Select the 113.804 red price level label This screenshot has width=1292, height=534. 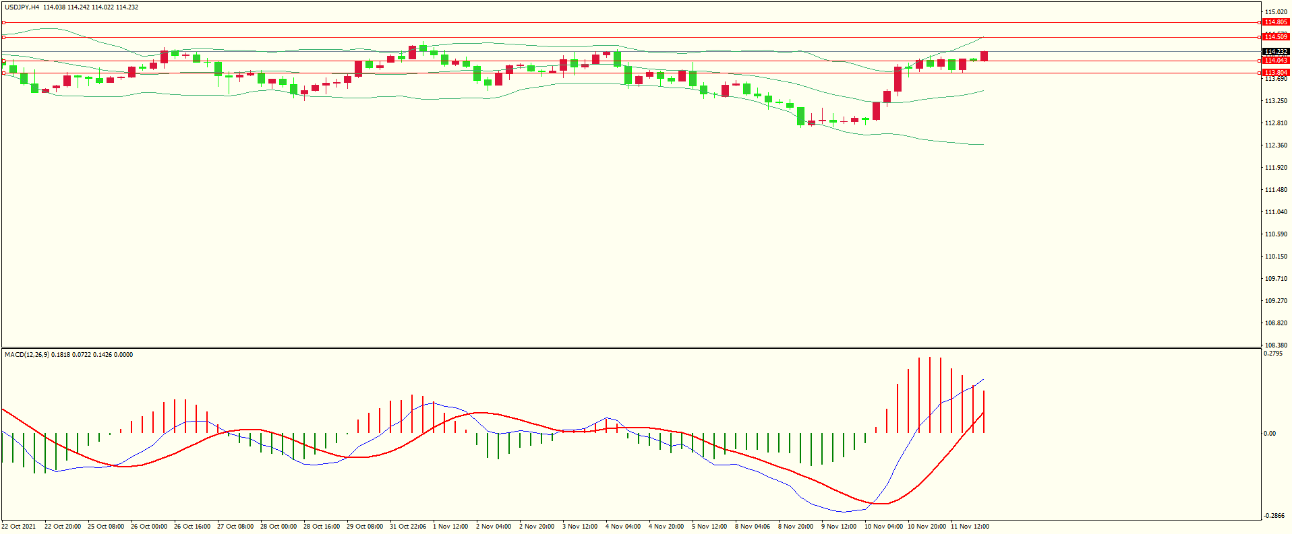pos(1275,73)
